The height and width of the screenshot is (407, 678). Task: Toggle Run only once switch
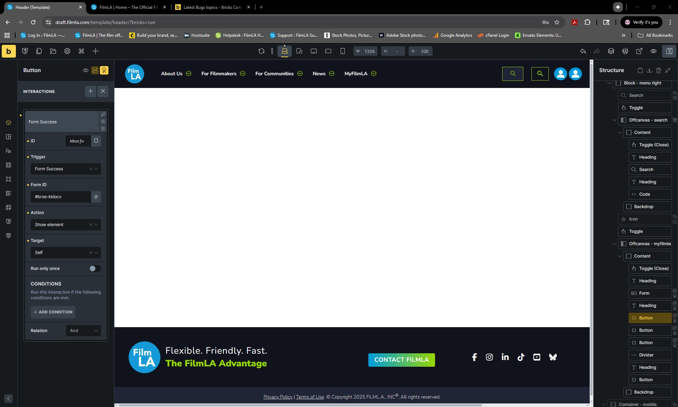click(94, 269)
